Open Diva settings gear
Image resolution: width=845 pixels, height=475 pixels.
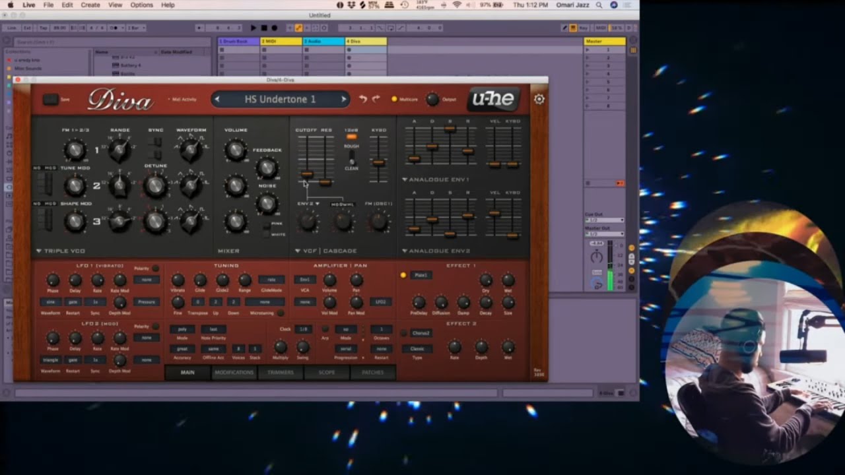pos(539,99)
